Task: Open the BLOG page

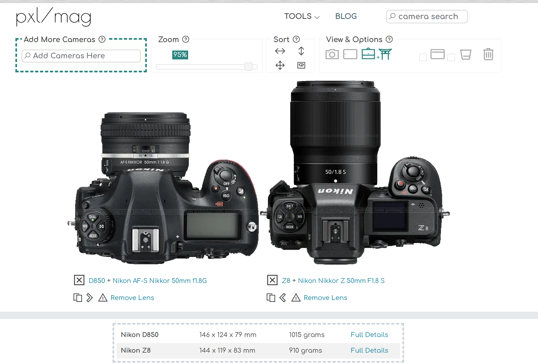Action: [346, 16]
